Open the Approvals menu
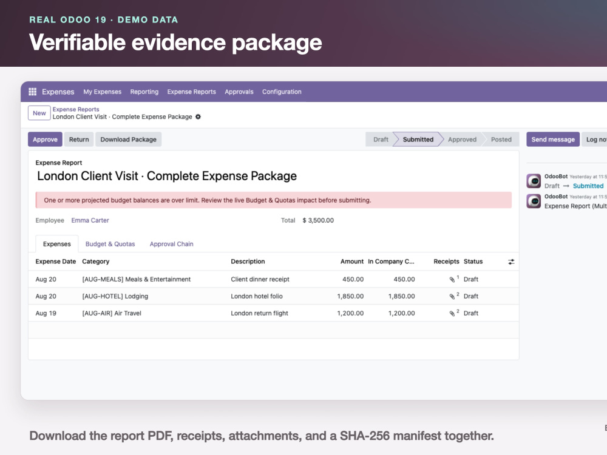 (239, 92)
